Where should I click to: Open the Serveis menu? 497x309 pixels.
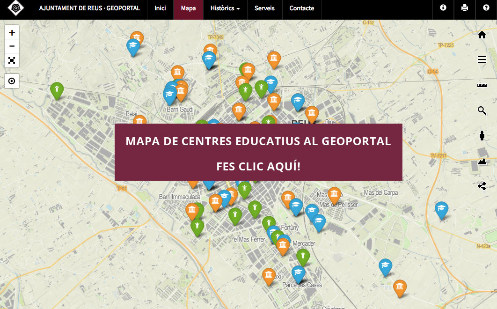pos(265,8)
